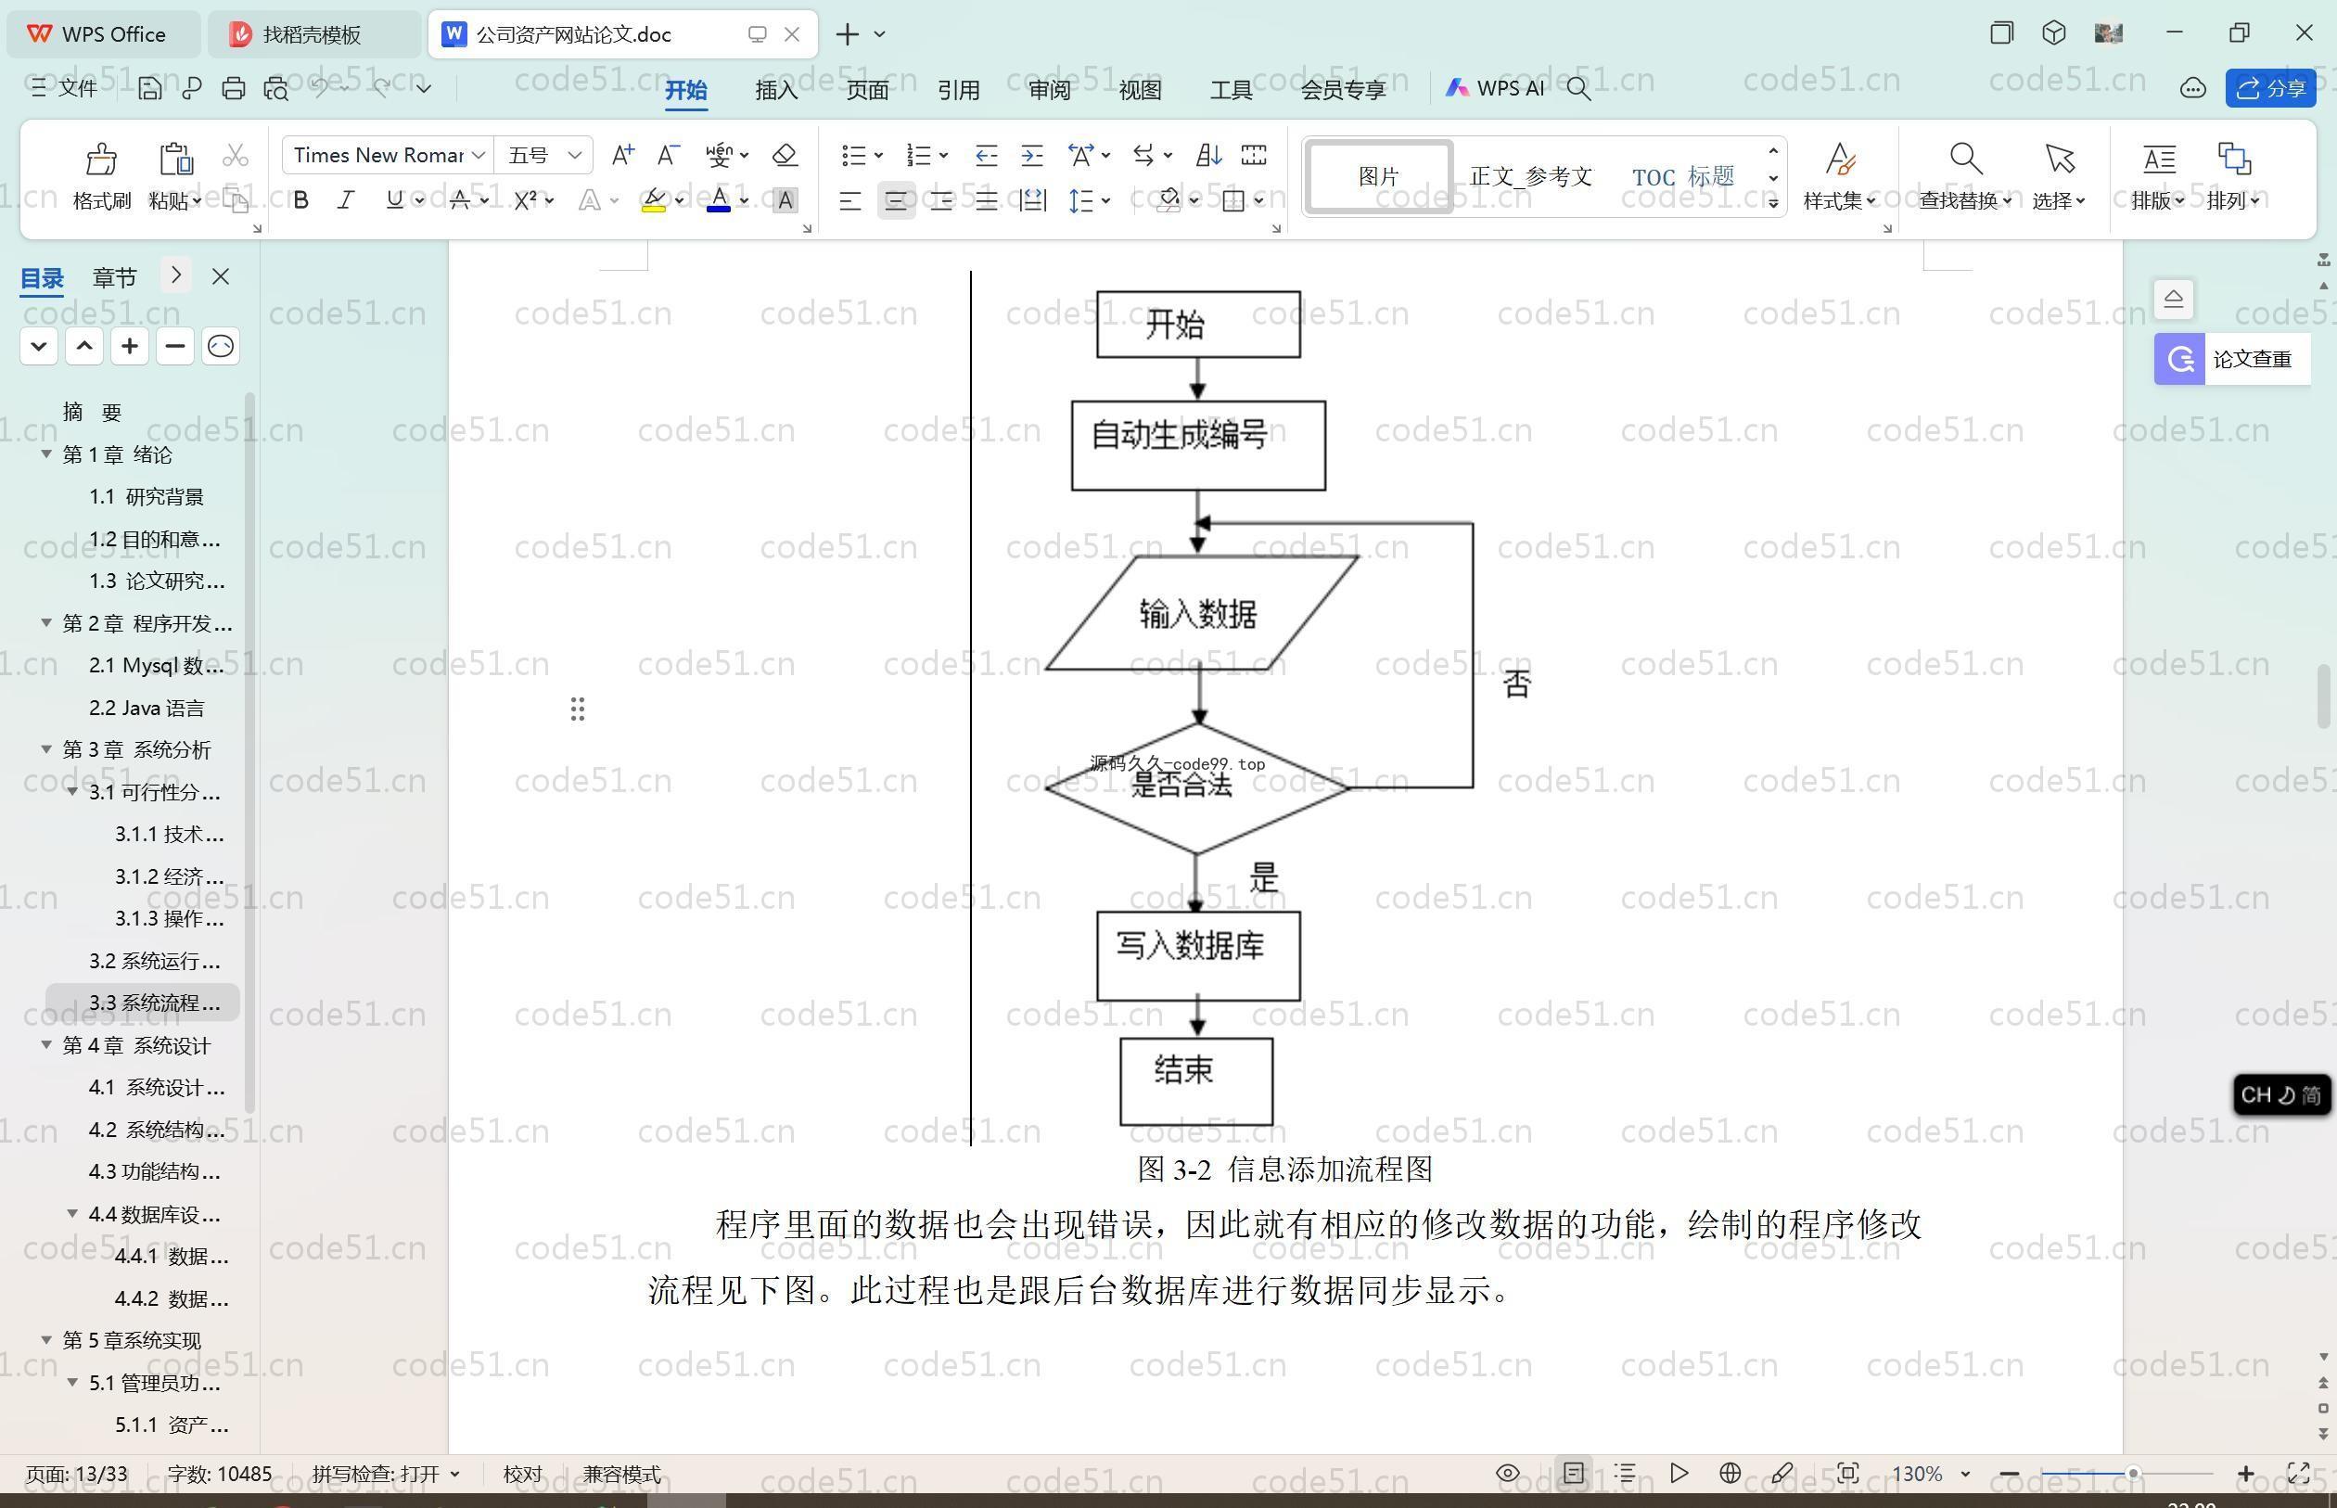Apply the TOC 标题 style
The image size is (2337, 1508).
(1683, 177)
